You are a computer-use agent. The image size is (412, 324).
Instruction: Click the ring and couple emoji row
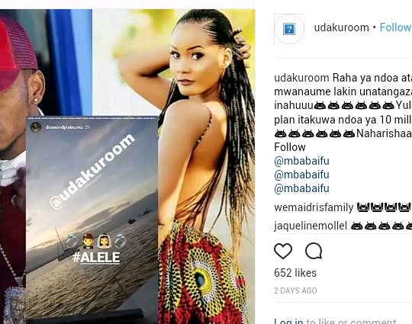pos(96,241)
